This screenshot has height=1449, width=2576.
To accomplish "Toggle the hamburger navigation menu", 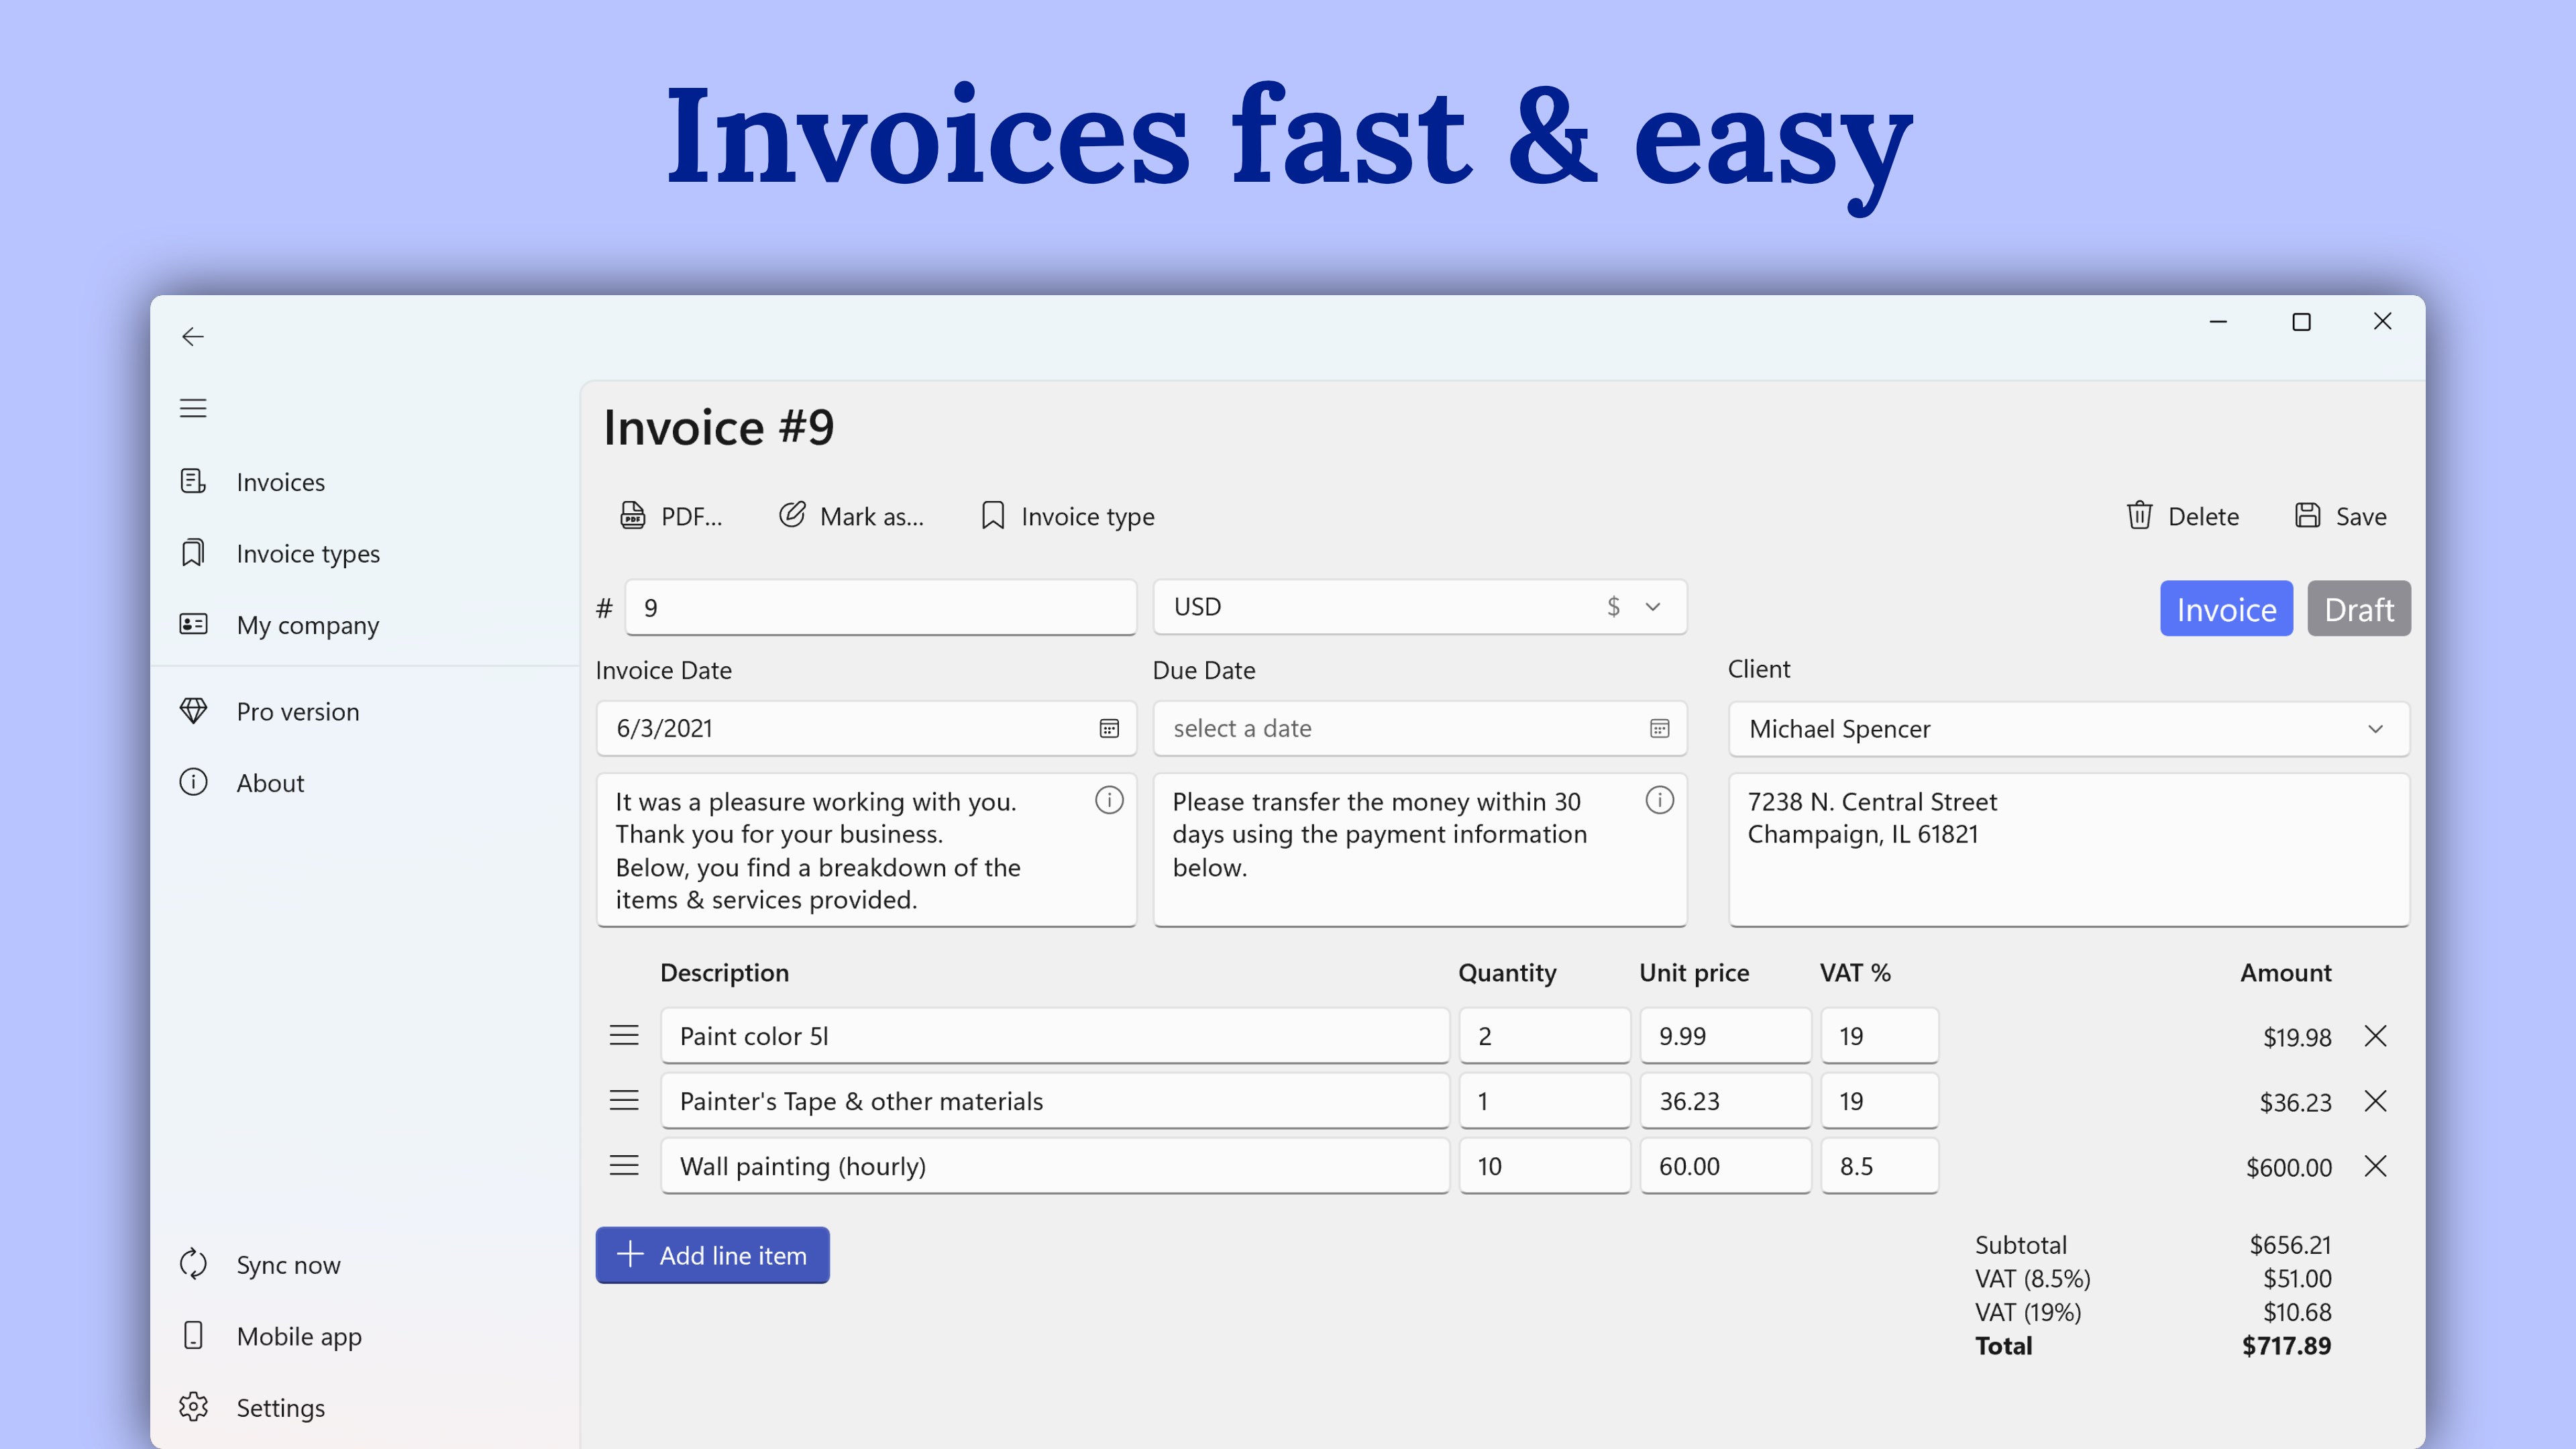I will coord(193,408).
